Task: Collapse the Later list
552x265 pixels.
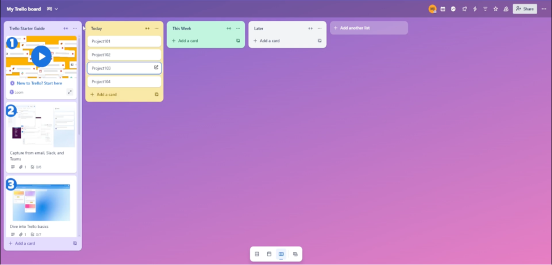Action: coord(310,28)
